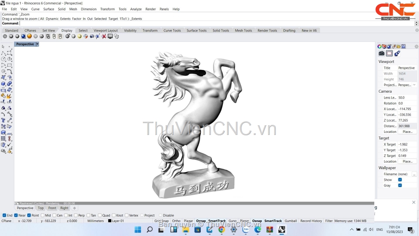Open Zalo from the taskbar
The height and width of the screenshot is (236, 419).
[246, 230]
